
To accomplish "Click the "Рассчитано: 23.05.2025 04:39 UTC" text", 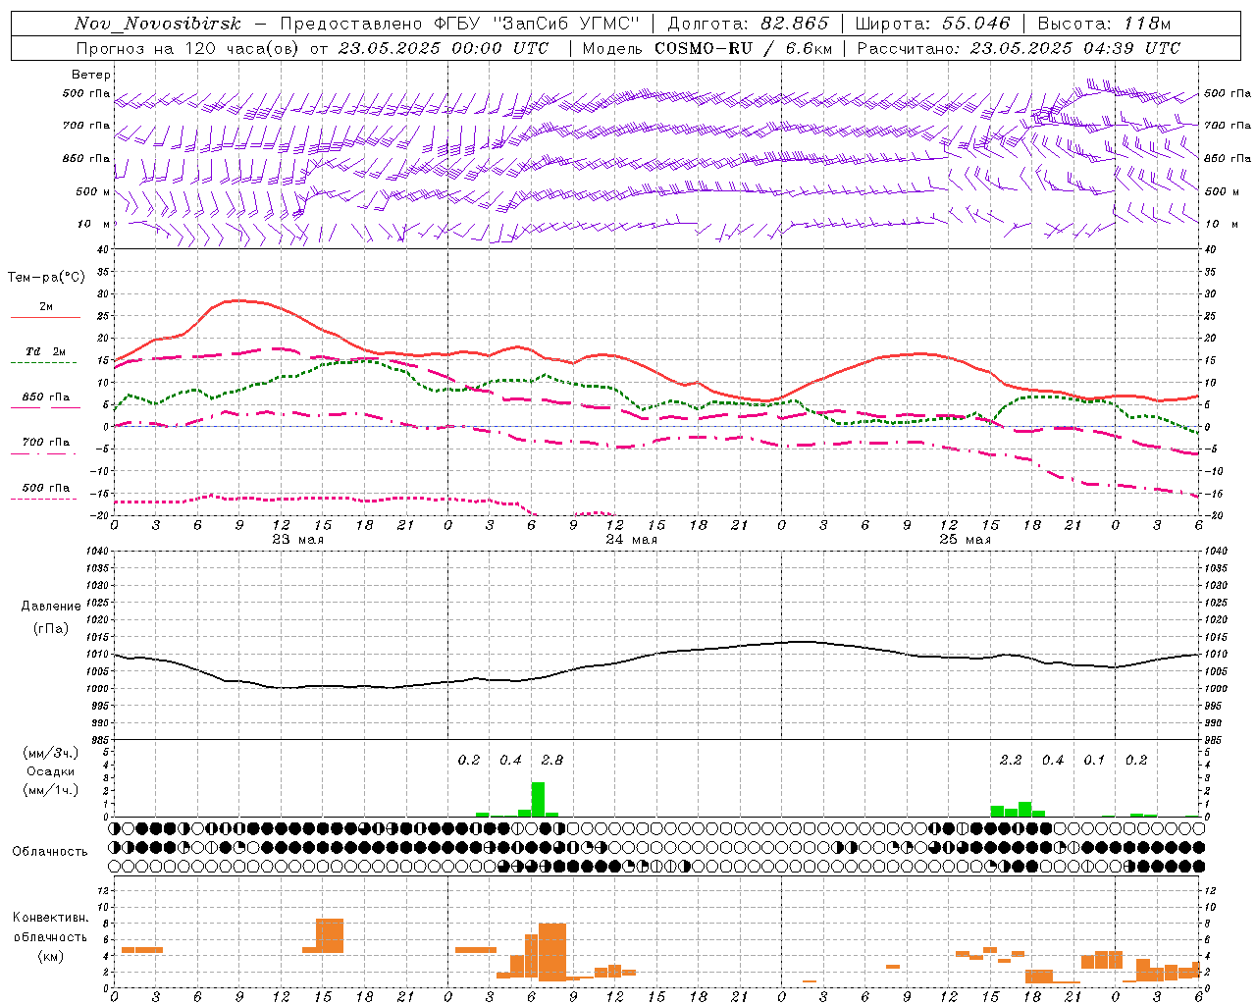I will coord(1019,48).
